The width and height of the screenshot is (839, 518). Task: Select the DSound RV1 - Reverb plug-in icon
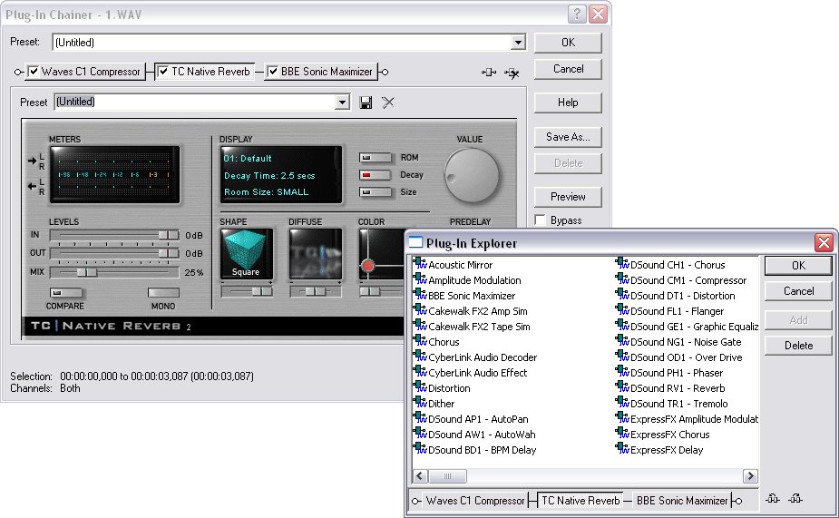point(622,386)
